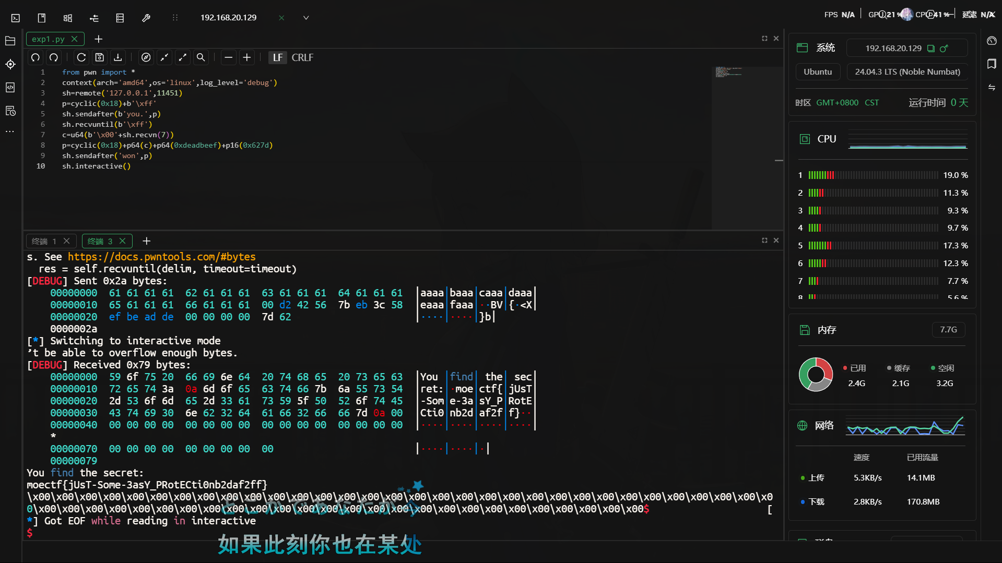1002x563 pixels.
Task: Switch to the 终端 1 tab
Action: (x=44, y=241)
